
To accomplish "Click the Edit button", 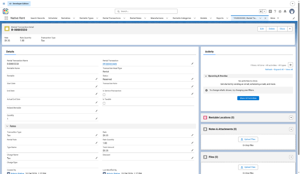I will [x=262, y=29].
